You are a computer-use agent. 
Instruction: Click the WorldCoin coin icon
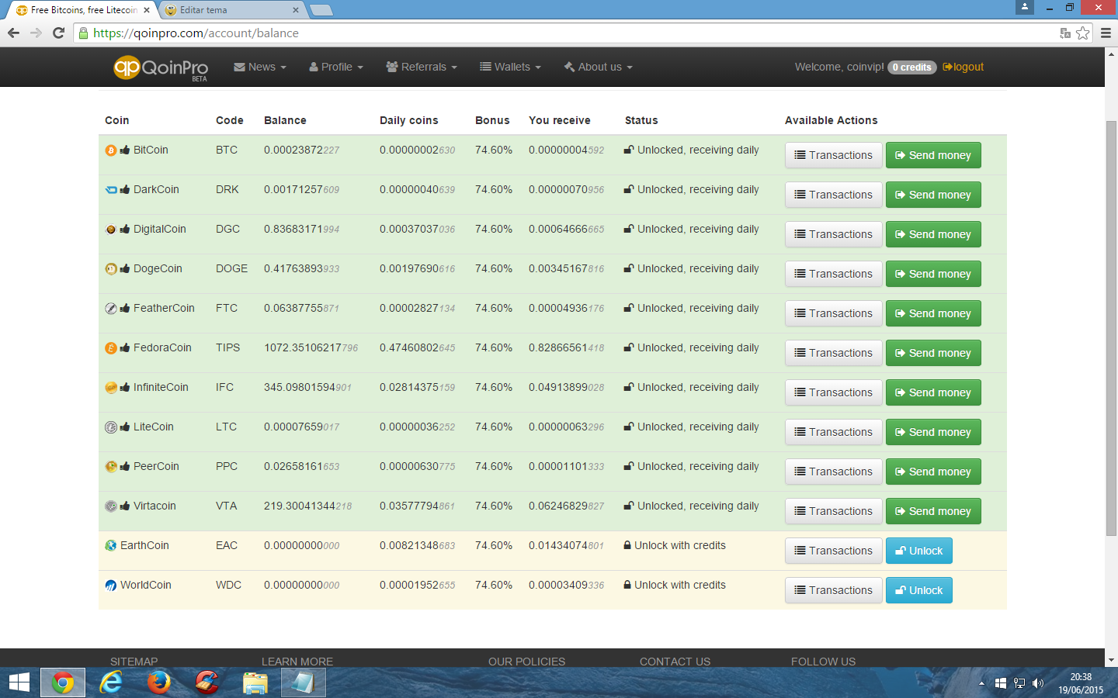click(x=111, y=586)
